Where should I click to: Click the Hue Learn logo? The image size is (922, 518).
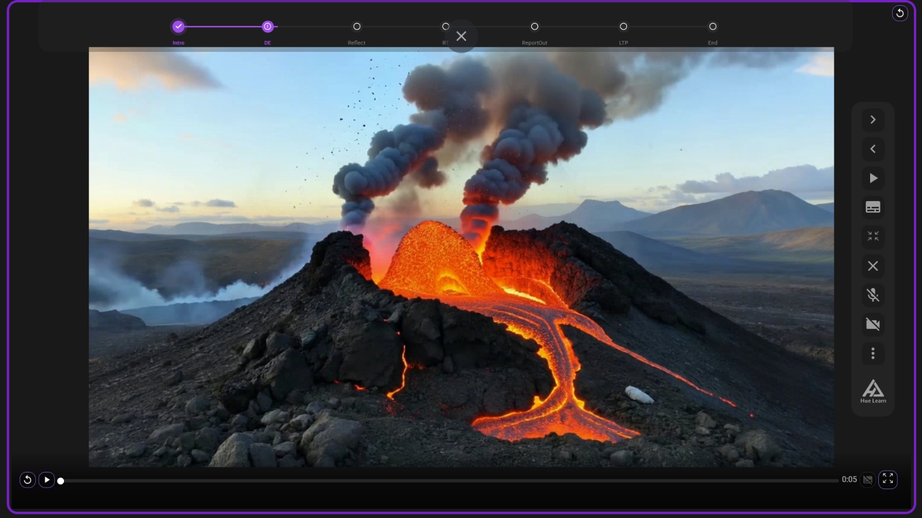click(x=873, y=391)
